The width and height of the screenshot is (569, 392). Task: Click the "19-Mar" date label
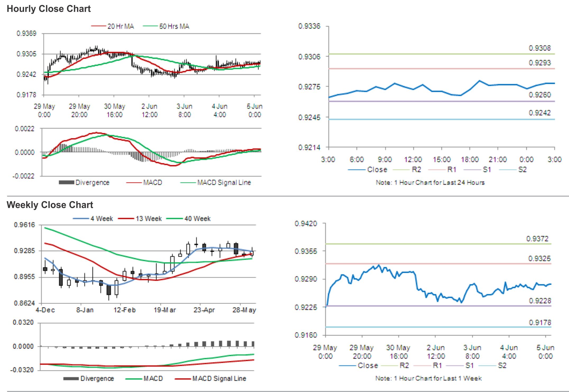point(165,310)
